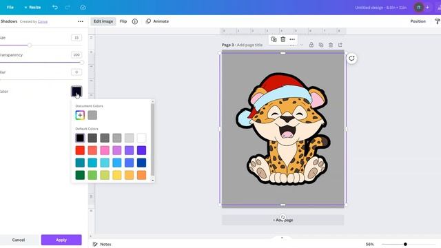441x248 pixels.
Task: Select the orange default color swatch
Action: (142, 175)
